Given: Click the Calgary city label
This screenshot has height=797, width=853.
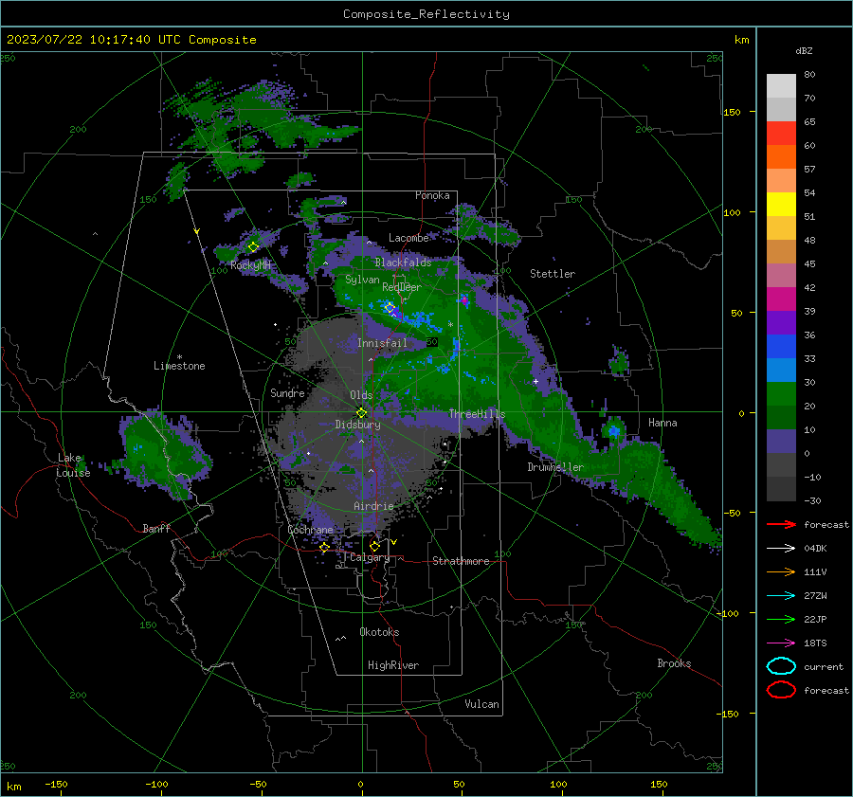Looking at the screenshot, I should coord(370,557).
